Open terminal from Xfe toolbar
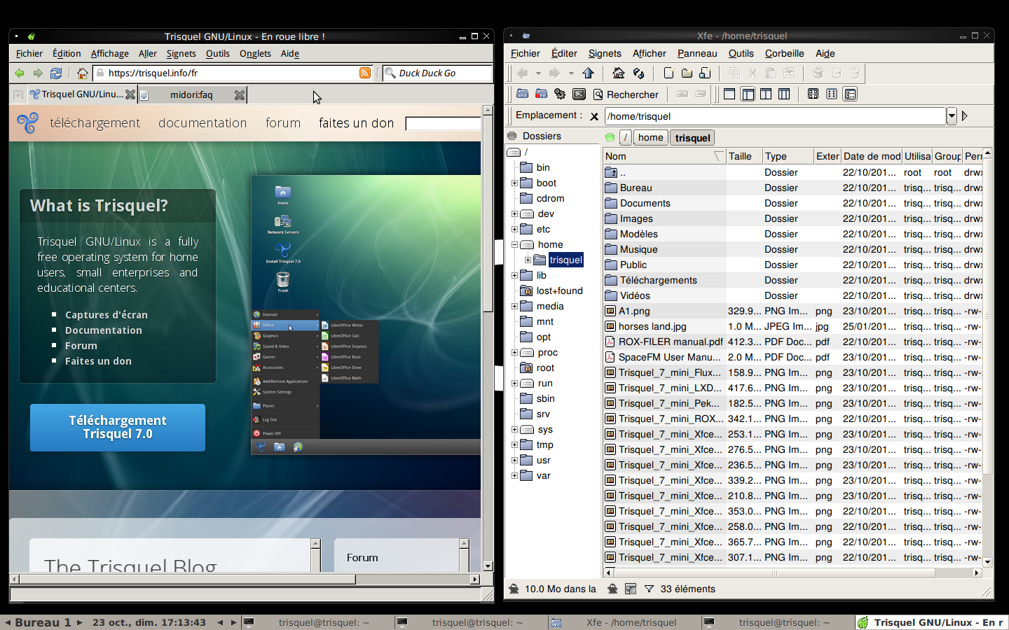 click(579, 94)
